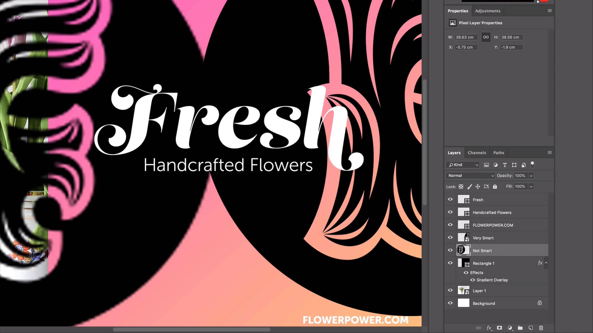Delete layer with trash icon
The height and width of the screenshot is (333, 593).
[541, 328]
